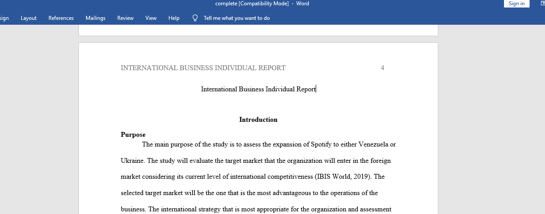Click the ribbon display options icon
The width and height of the screenshot is (545, 214).
(542, 4)
